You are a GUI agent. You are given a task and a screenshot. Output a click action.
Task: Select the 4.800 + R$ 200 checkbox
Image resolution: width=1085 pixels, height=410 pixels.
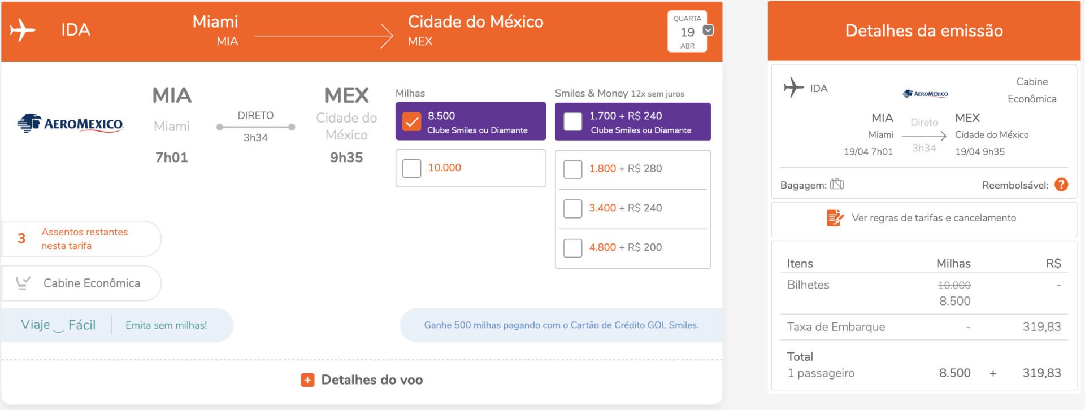click(x=572, y=248)
